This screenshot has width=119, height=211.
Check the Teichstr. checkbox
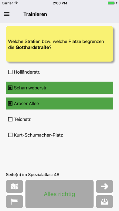tap(10, 119)
